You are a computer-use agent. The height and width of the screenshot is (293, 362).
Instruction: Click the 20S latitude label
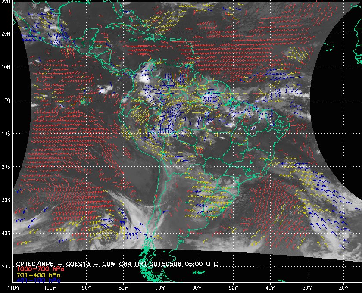6,167
